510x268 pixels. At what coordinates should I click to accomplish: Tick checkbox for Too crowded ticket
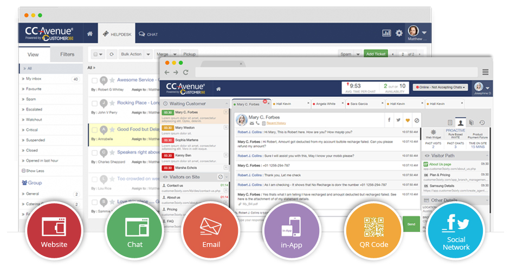(x=94, y=179)
